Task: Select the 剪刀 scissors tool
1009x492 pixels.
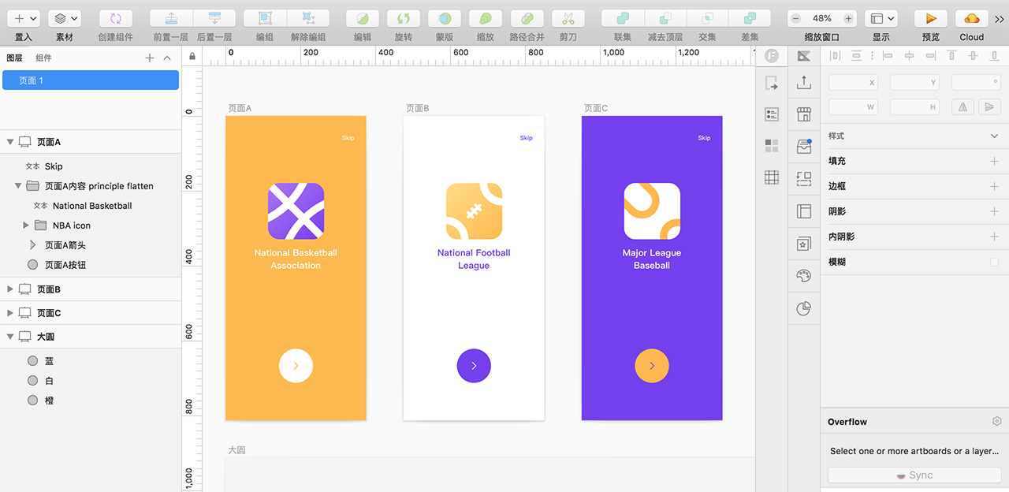Action: (568, 18)
